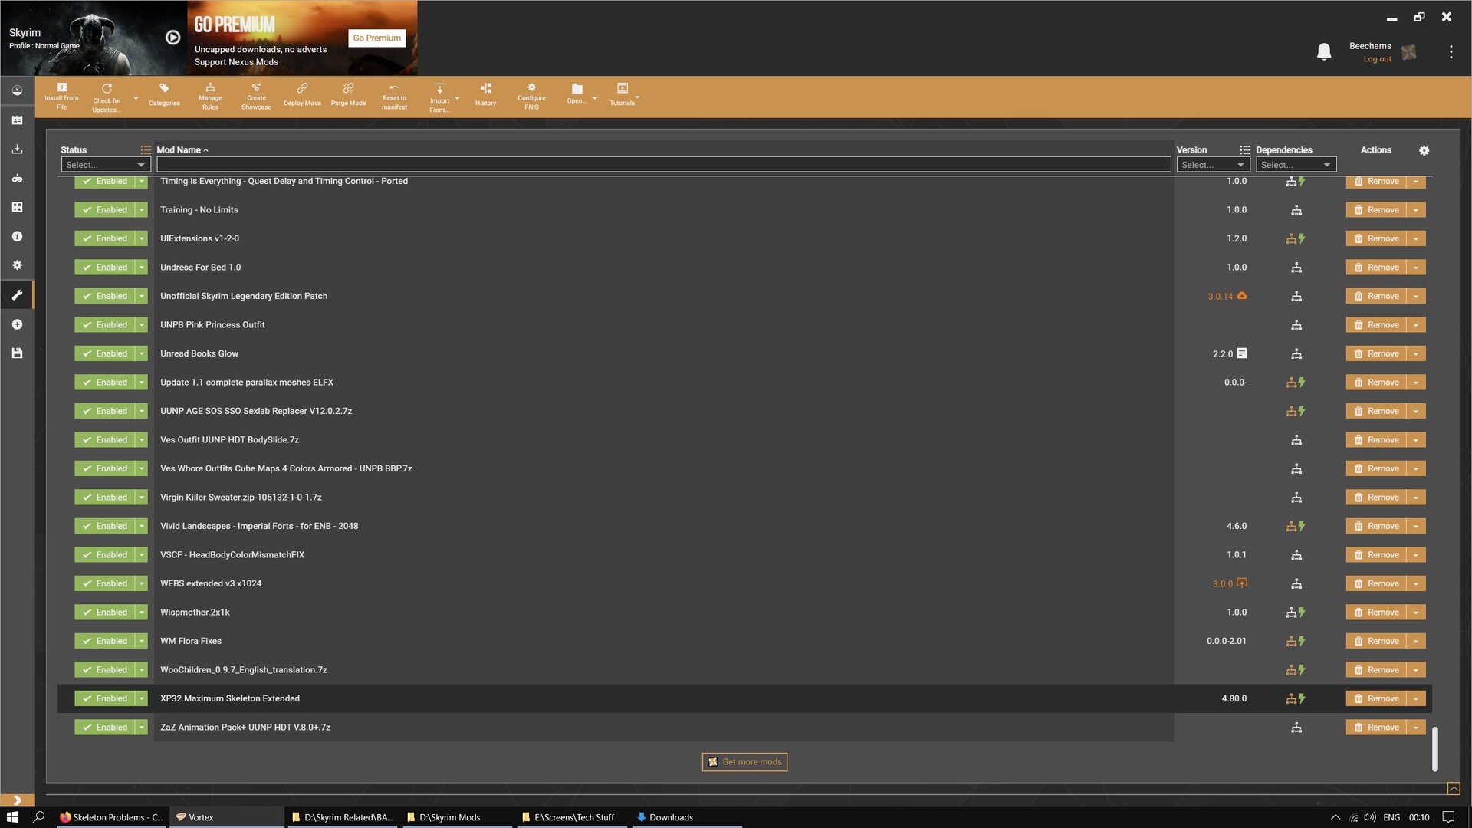Click the Start button on the taskbar

point(12,817)
